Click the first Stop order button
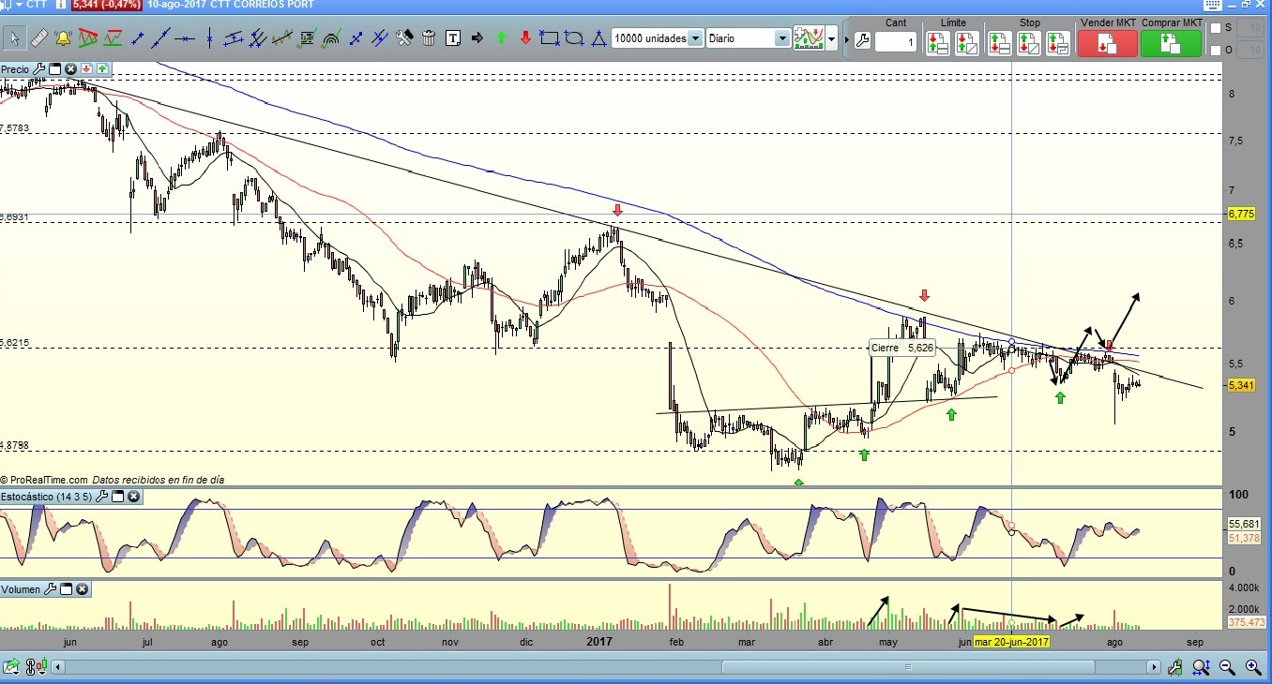The image size is (1272, 684). (x=999, y=42)
